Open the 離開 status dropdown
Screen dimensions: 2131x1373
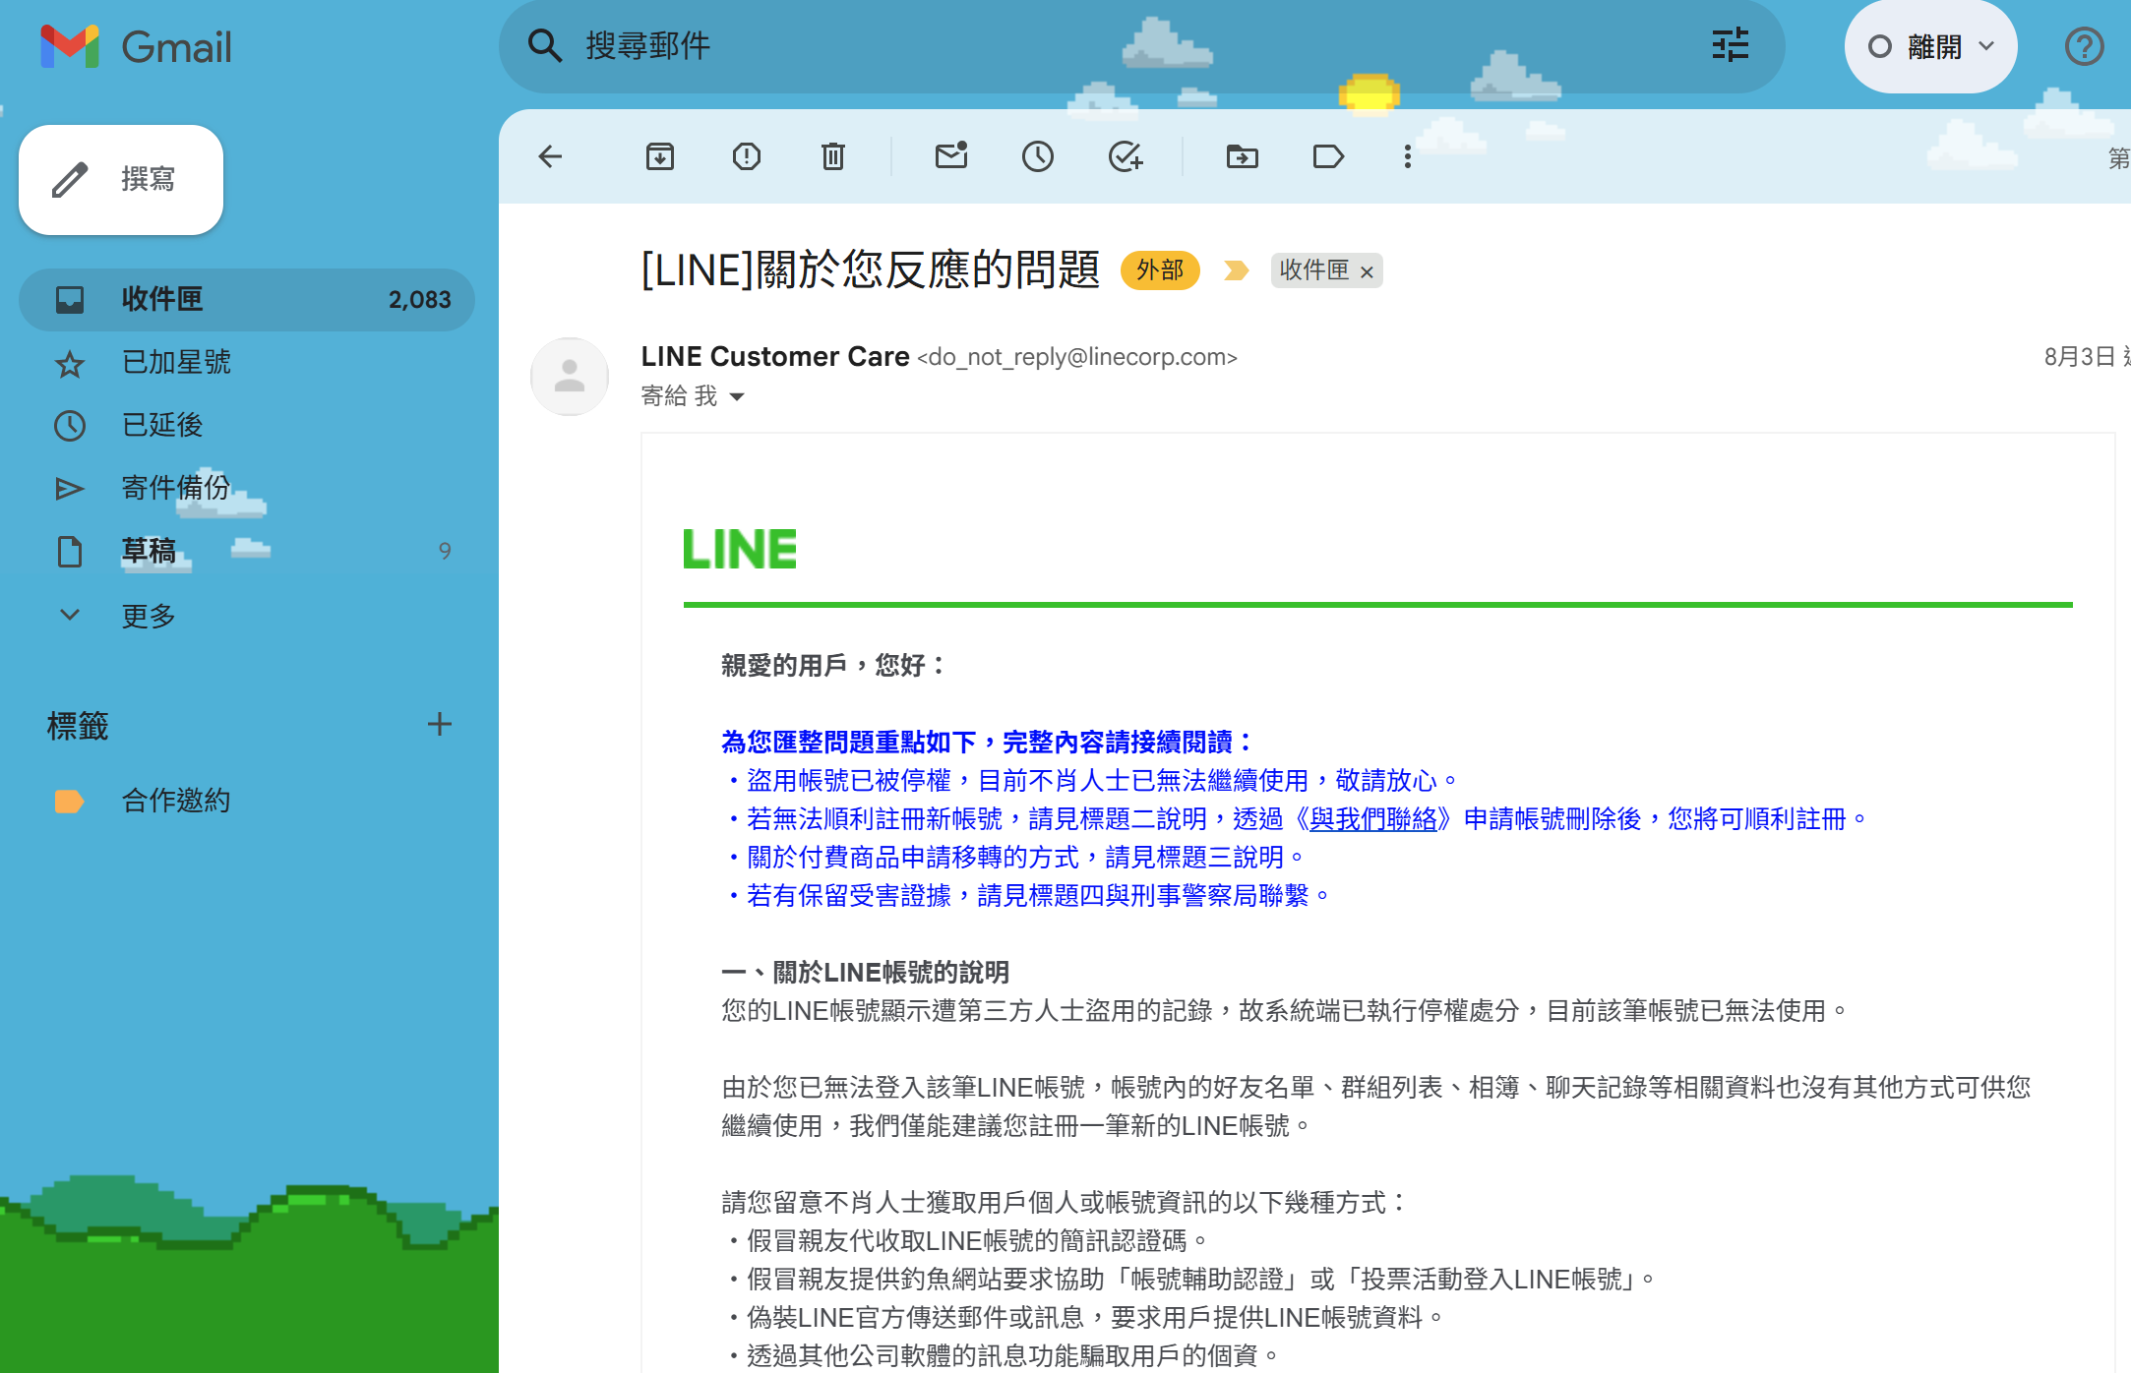[x=1930, y=46]
